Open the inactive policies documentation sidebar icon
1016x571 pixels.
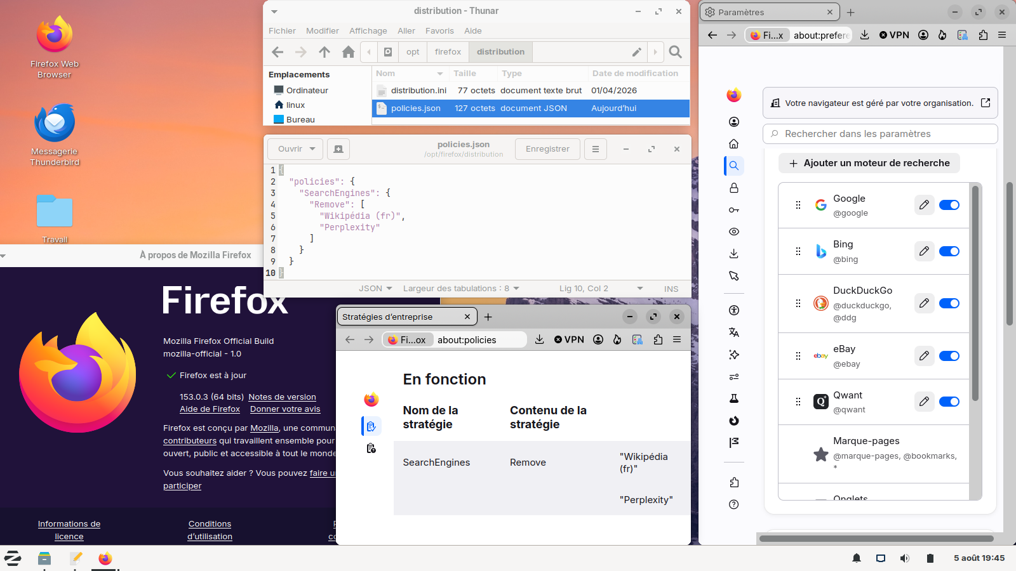(x=371, y=449)
